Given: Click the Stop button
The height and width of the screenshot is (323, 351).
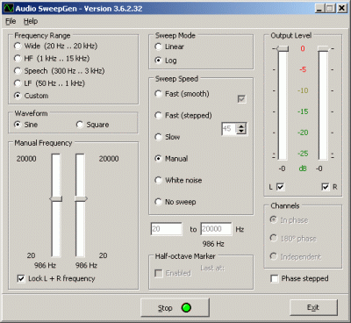Looking at the screenshot, I should [175, 307].
